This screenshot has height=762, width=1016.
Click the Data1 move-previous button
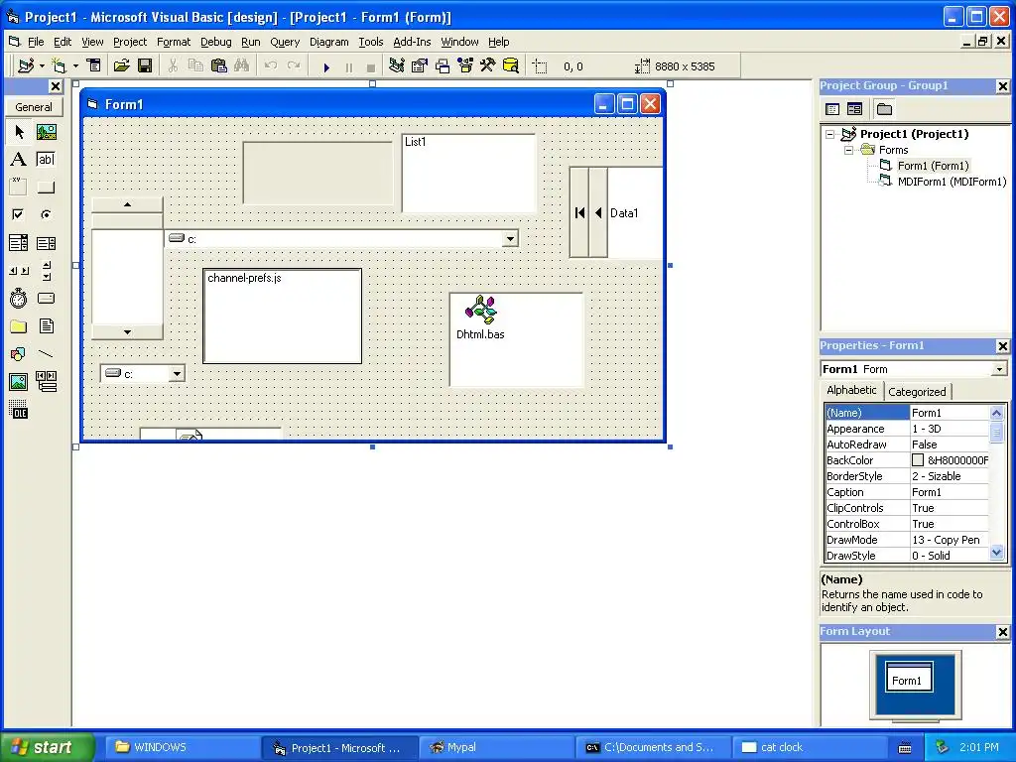(598, 212)
